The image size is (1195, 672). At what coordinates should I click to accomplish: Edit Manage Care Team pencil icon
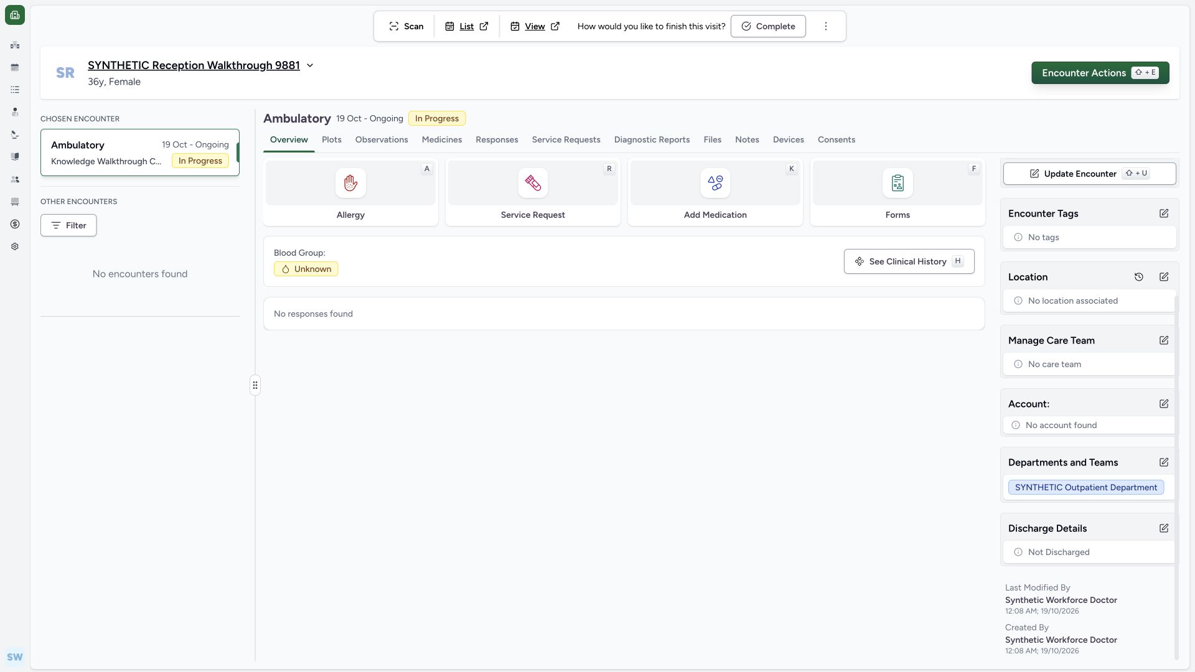point(1164,340)
